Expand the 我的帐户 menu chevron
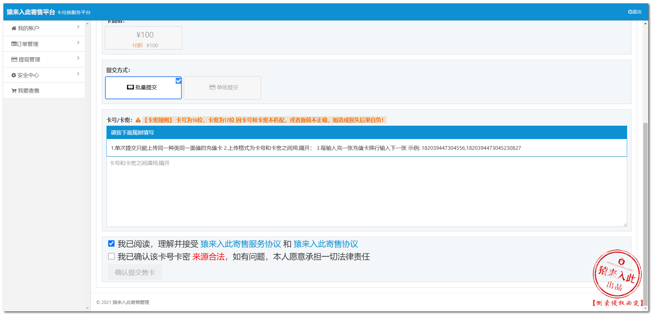Viewport: 652px width, 315px height. [78, 27]
